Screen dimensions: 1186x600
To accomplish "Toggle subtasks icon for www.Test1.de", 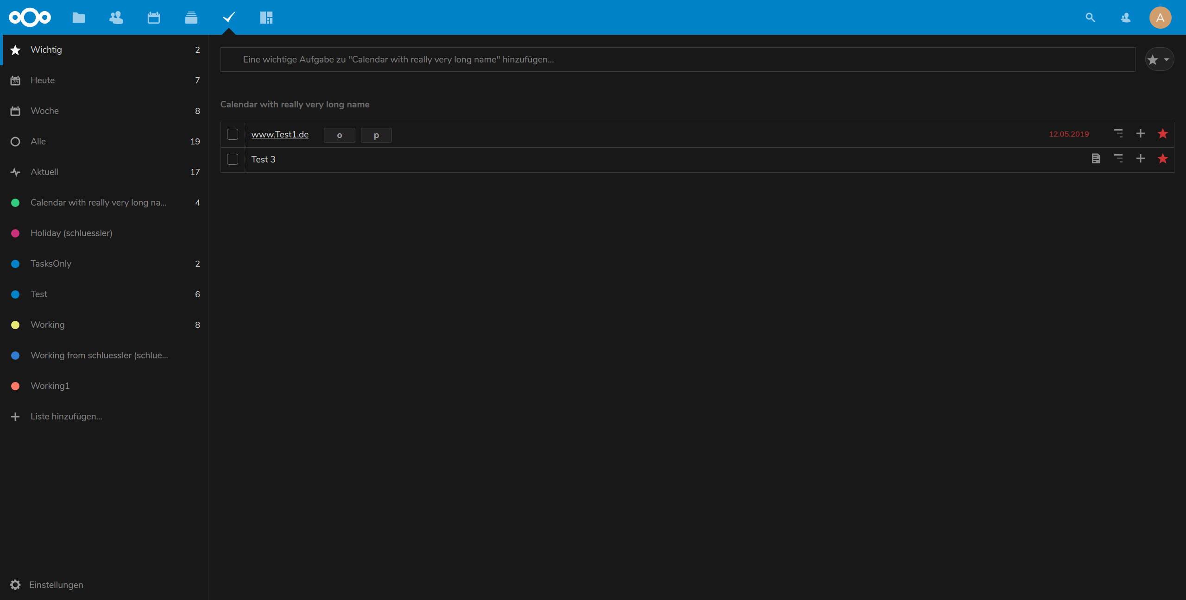I will (1118, 134).
